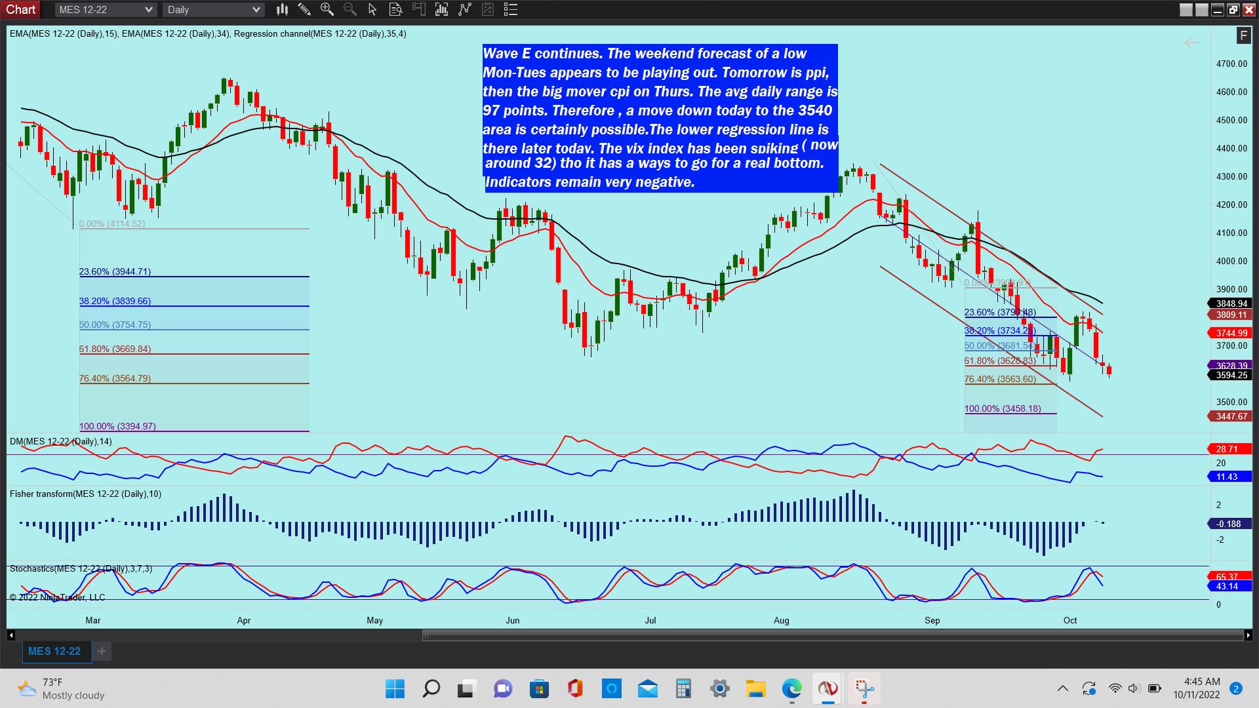Screen dimensions: 1259x708
Task: Select the cursor pointer tool
Action: (x=372, y=9)
